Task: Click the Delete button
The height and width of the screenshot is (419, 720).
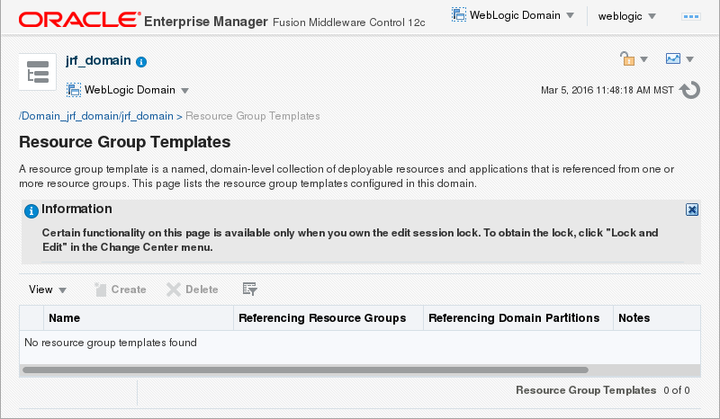Action: click(193, 290)
